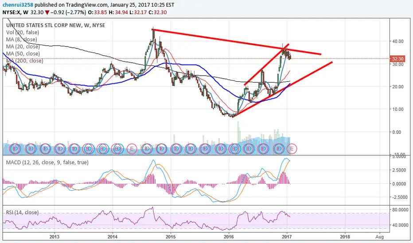This screenshot has height=243, width=413.
Task: Select the MACD (12, 26, close, 9) legend
Action: 47,162
